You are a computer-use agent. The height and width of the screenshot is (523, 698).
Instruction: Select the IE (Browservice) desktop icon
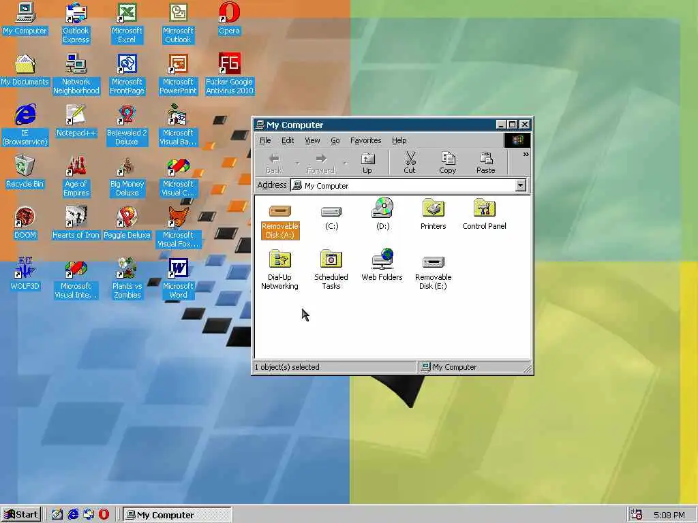(25, 125)
